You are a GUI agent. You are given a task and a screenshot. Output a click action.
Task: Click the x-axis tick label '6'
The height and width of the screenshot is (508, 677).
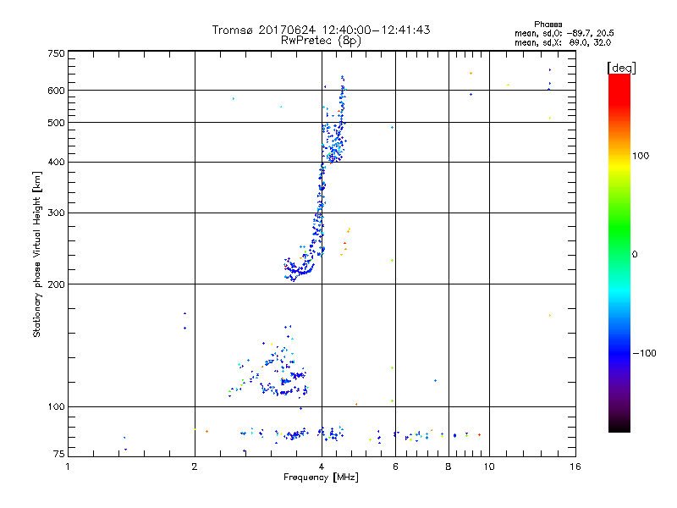395,467
